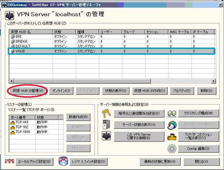Click the 状態の表示(S) button
Viewport: 224px width, 170px height.
116,91
